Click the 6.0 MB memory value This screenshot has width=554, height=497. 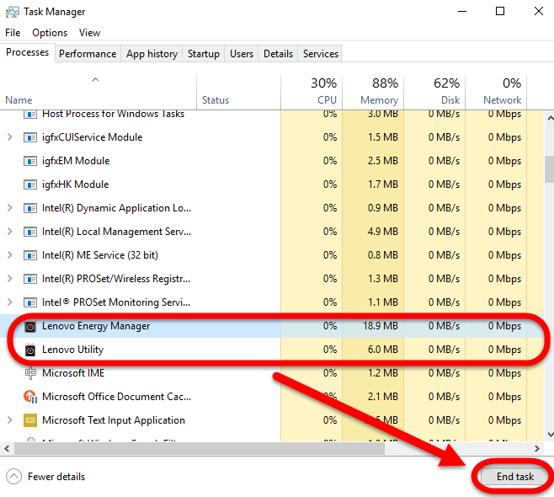pos(383,350)
